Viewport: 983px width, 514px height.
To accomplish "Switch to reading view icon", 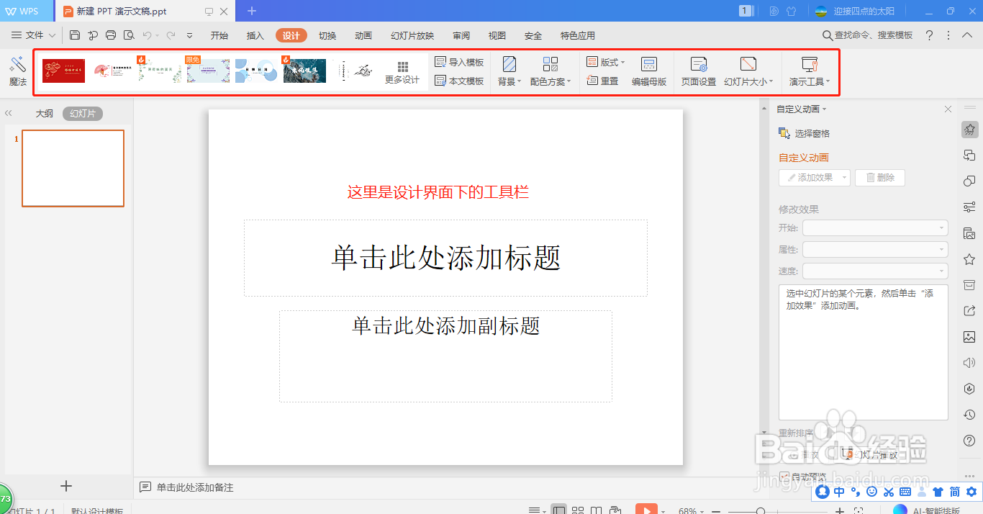I will [597, 510].
